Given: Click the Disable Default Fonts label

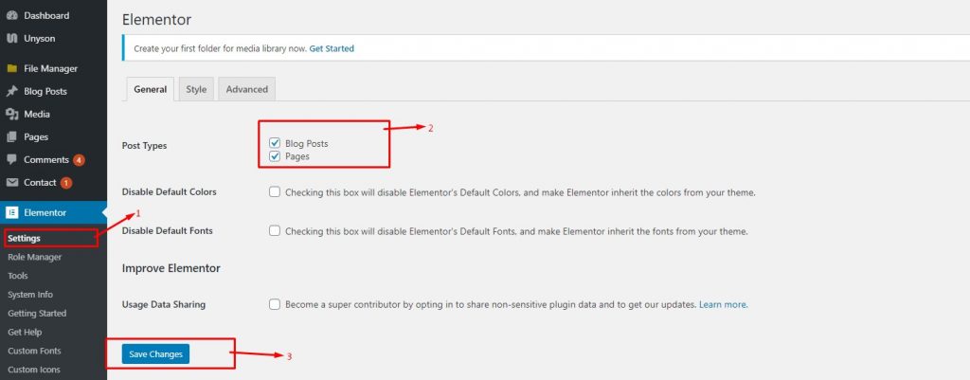Looking at the screenshot, I should point(167,231).
